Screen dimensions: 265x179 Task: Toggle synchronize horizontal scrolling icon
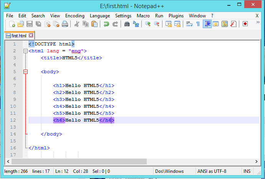click(177, 24)
